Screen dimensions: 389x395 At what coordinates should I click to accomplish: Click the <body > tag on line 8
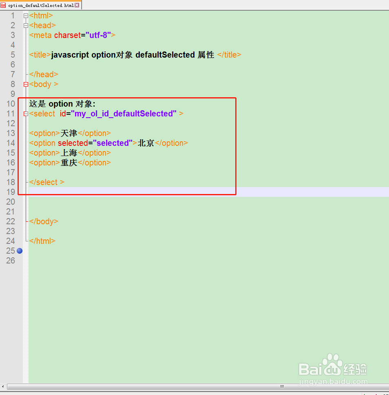[44, 85]
